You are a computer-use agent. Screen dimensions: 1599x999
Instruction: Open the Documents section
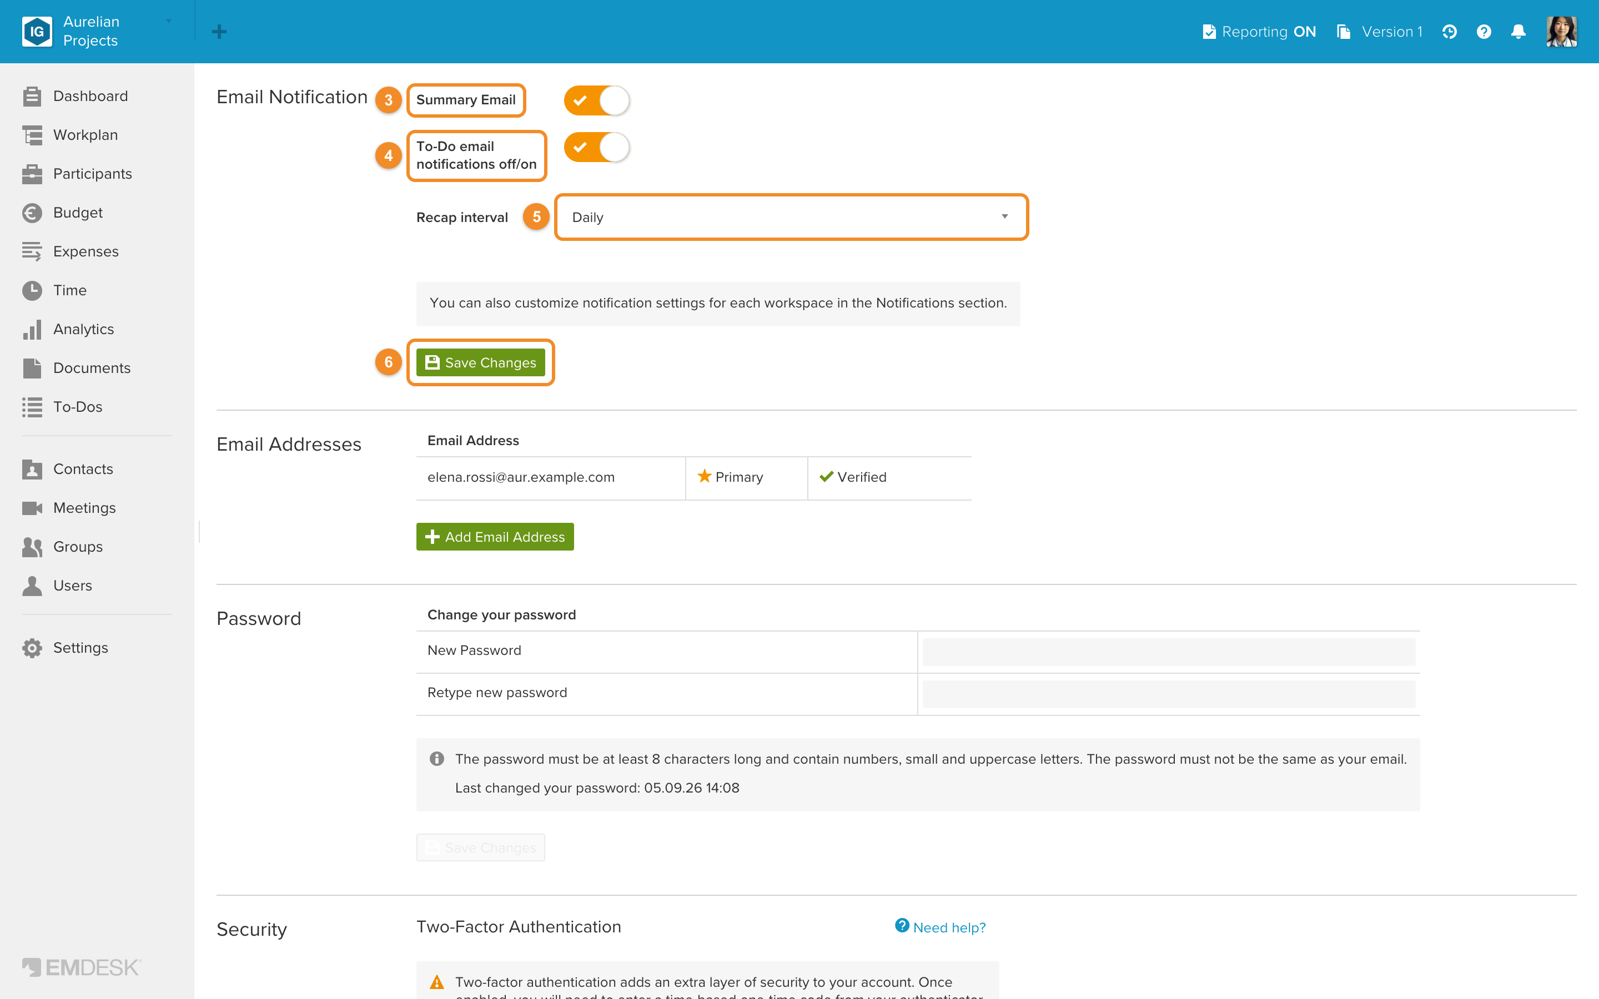pyautogui.click(x=76, y=368)
